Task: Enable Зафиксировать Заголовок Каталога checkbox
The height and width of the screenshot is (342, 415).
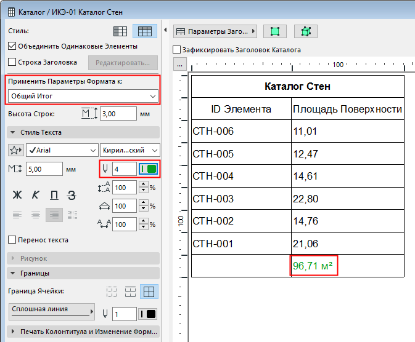Action: pos(176,50)
